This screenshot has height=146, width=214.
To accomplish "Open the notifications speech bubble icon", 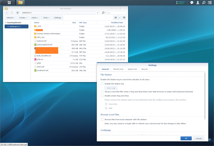I will point(192,3).
